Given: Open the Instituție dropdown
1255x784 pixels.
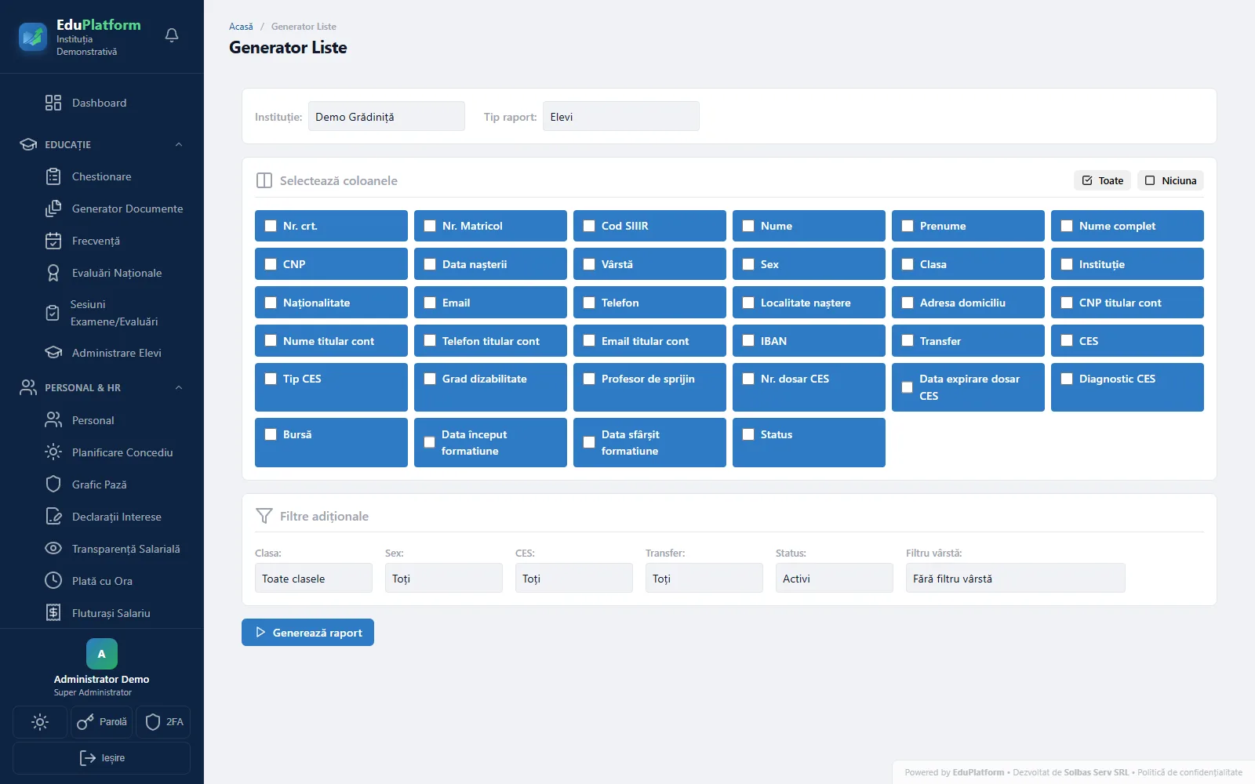Looking at the screenshot, I should [x=387, y=116].
